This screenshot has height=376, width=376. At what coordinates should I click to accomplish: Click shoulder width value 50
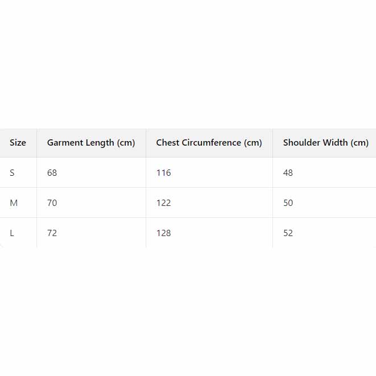(x=288, y=203)
